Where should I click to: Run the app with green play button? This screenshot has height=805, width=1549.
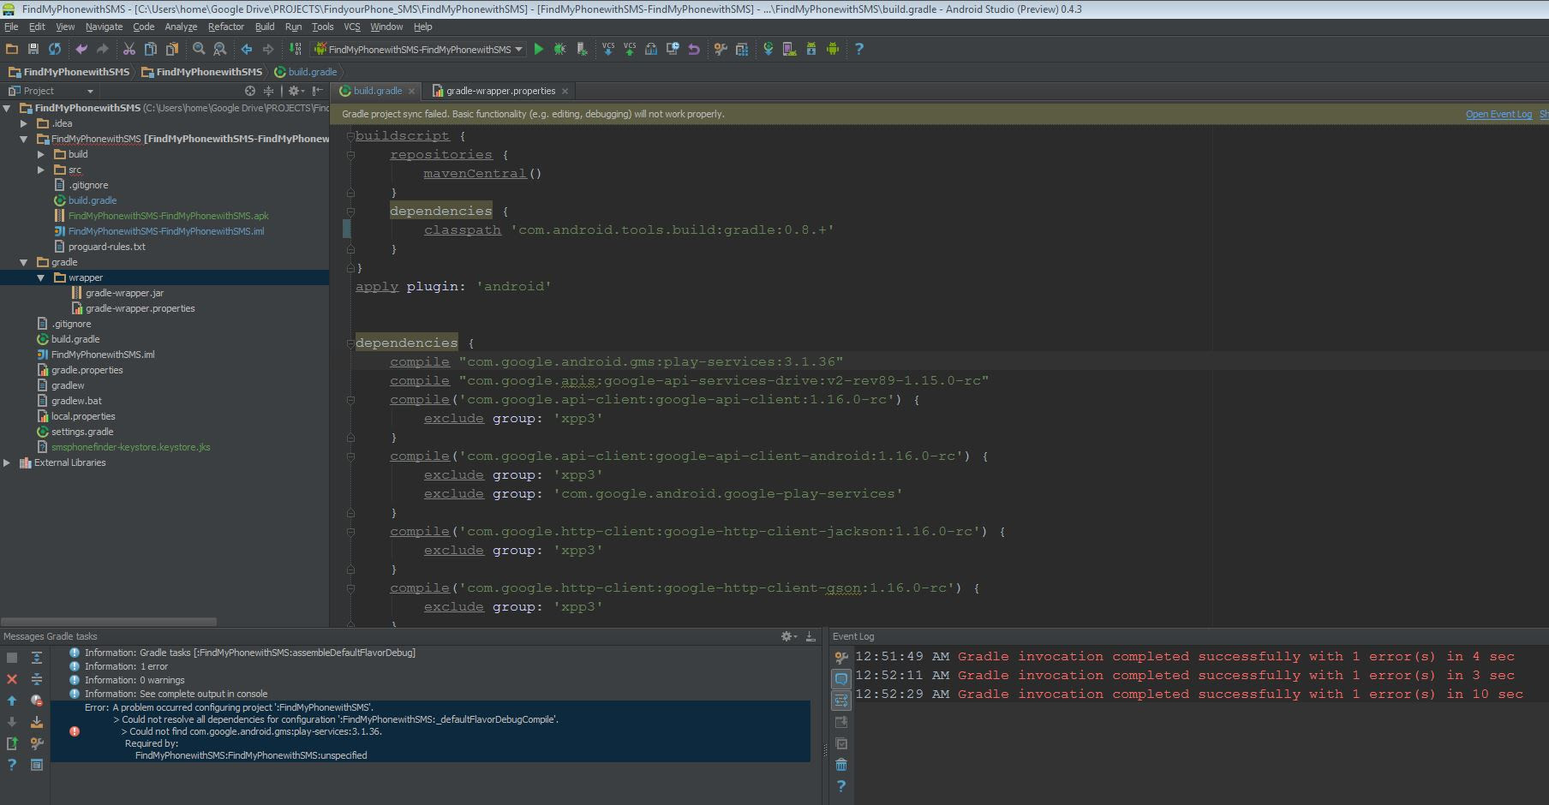[x=539, y=49]
